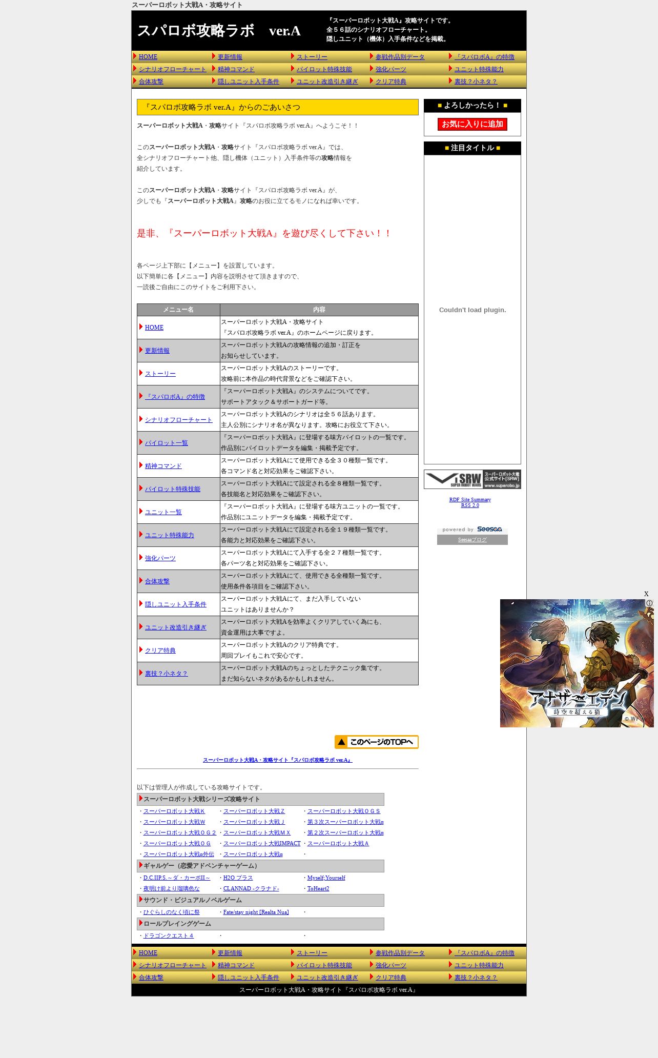The width and height of the screenshot is (658, 1058).
Task: Open ToHeart2 link
Action: click(x=318, y=888)
